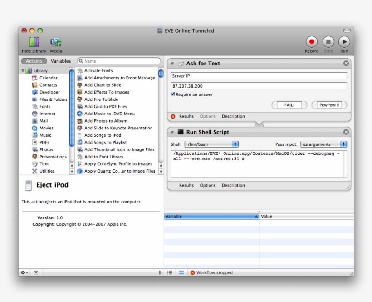
Task: Collapse the Ask for Text action
Action: point(172,64)
